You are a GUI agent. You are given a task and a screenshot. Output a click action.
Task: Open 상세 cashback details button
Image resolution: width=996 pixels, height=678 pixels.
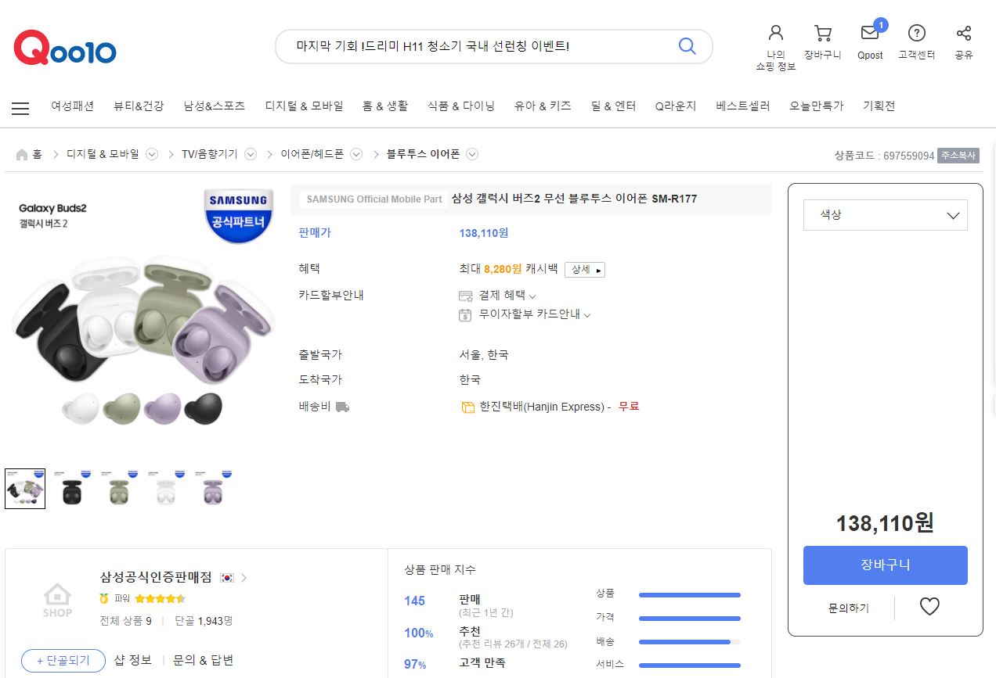click(x=585, y=269)
